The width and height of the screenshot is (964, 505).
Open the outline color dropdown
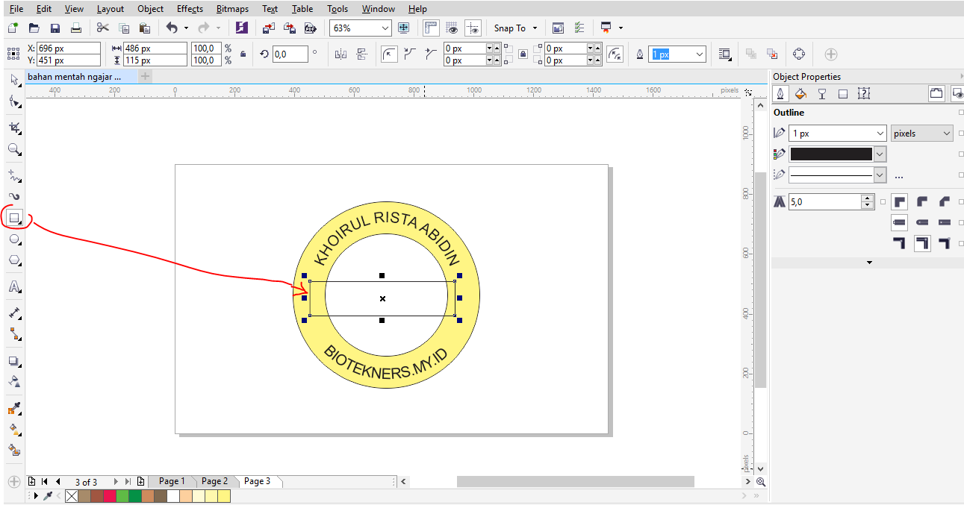coord(880,154)
